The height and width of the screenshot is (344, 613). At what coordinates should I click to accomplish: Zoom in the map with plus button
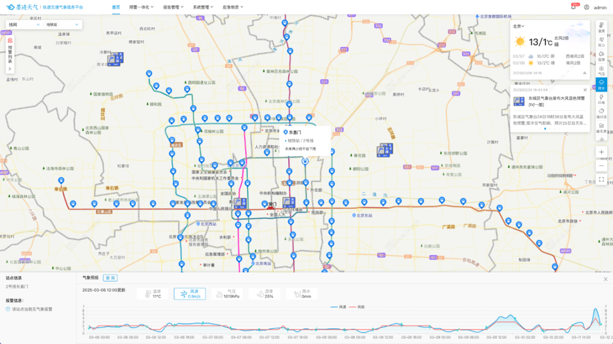pos(601,151)
